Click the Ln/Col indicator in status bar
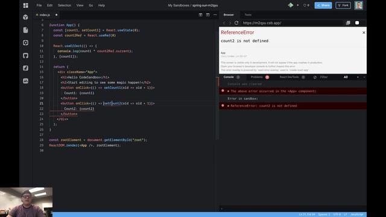 click(307, 215)
